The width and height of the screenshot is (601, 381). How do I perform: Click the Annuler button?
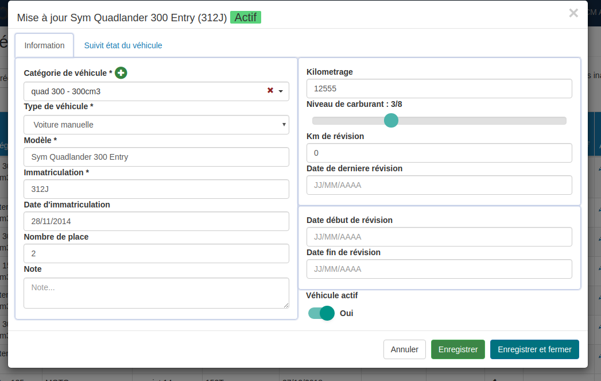[x=404, y=349]
